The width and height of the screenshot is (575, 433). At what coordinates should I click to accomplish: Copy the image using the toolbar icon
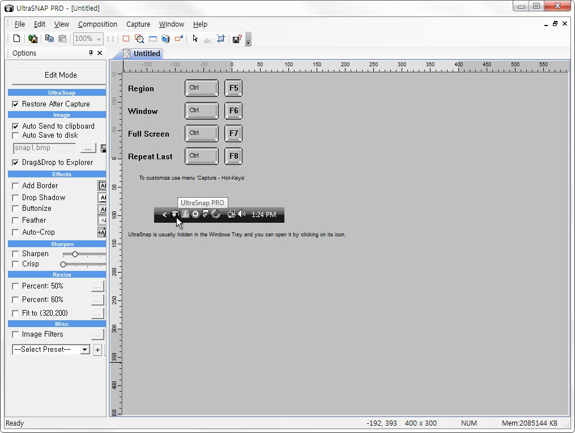tap(49, 39)
